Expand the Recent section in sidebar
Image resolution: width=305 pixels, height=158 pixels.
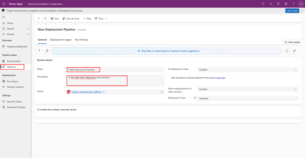(x=28, y=29)
